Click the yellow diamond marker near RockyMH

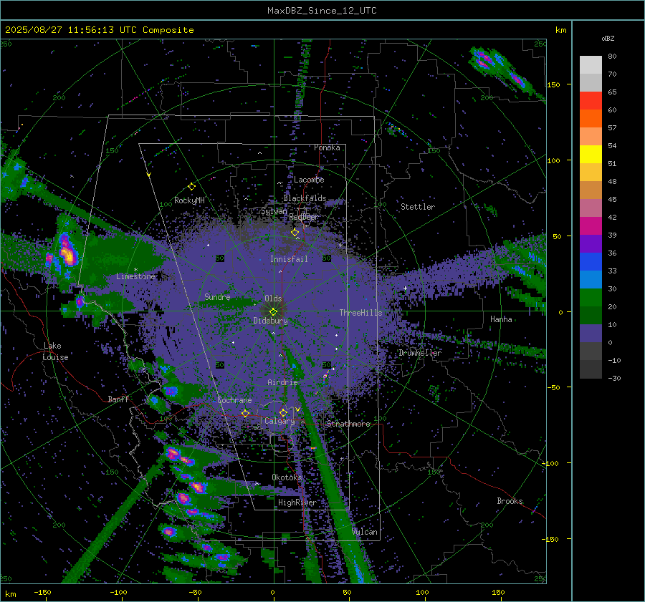tap(191, 187)
